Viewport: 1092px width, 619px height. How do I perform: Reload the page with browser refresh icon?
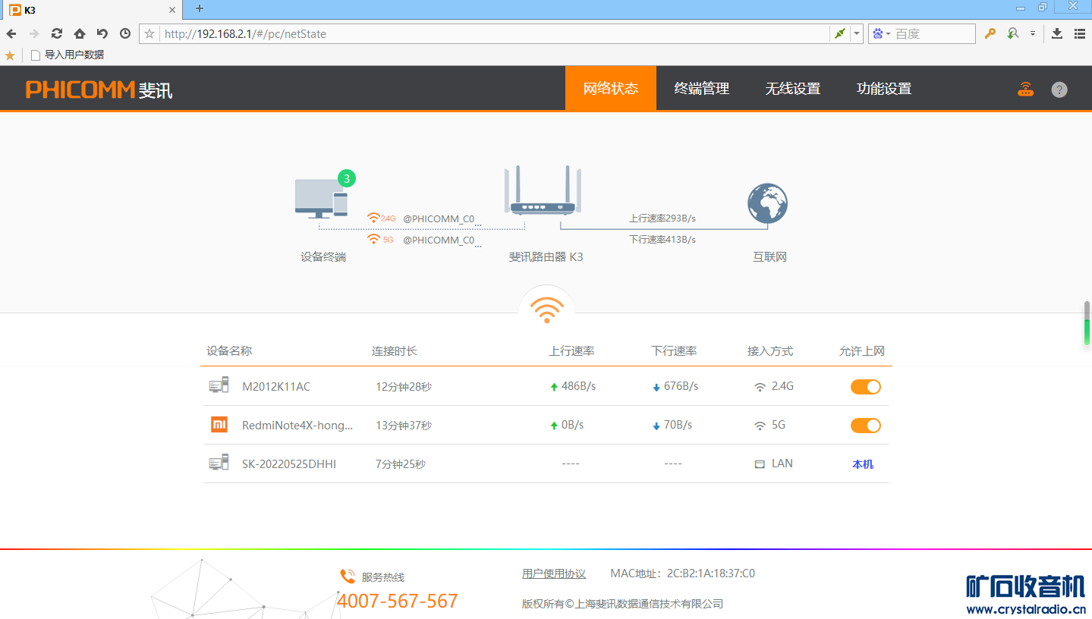(57, 33)
